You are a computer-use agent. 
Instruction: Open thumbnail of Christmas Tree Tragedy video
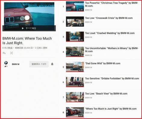click(x=75, y=6)
